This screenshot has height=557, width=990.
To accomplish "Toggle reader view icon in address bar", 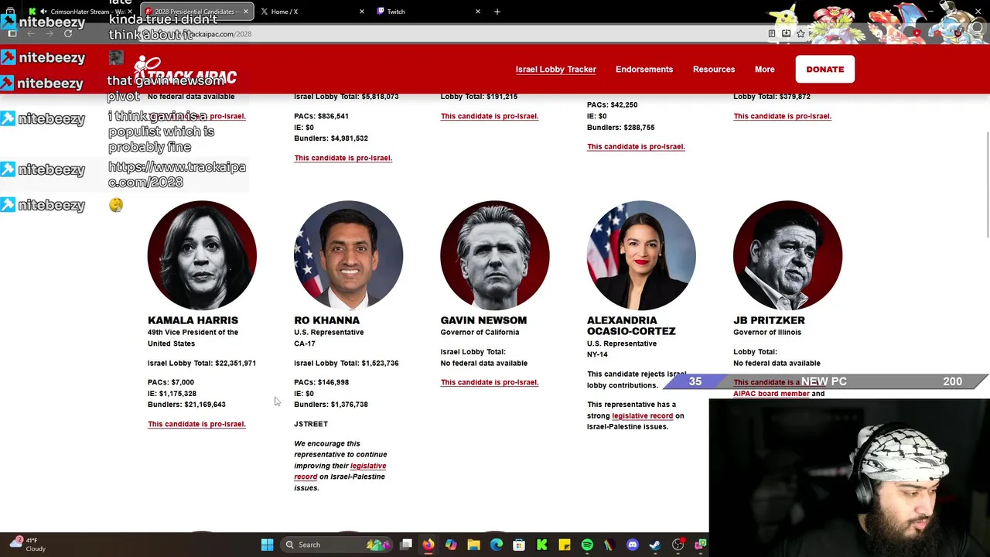I will coord(772,33).
